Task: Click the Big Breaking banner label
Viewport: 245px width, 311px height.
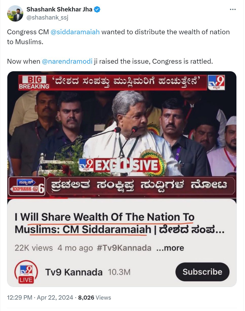Action: point(34,82)
